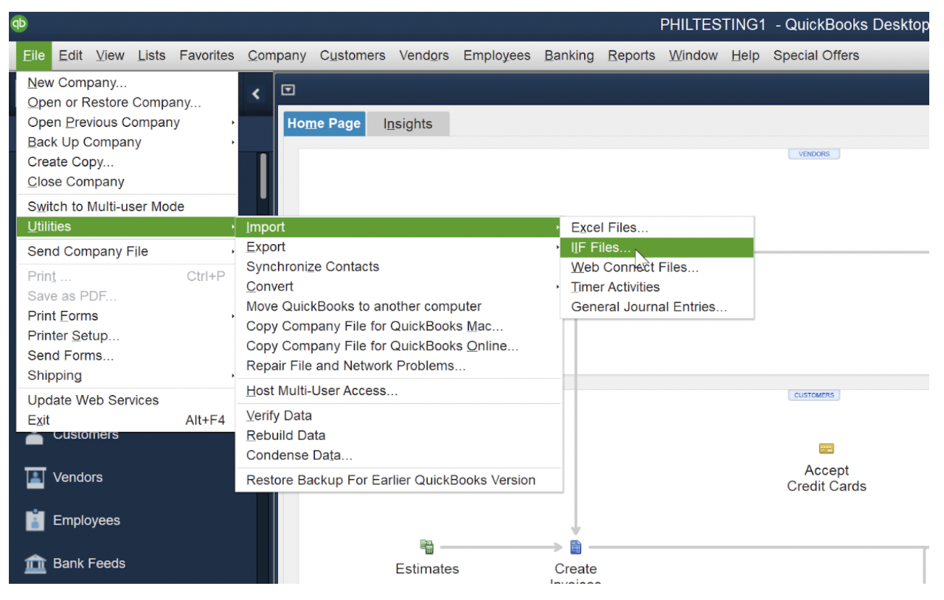
Task: Expand Back Up Company submenu
Action: tap(127, 142)
